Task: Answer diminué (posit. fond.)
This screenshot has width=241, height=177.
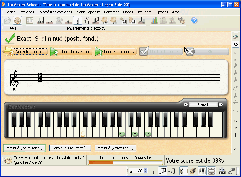Action: click(x=25, y=148)
